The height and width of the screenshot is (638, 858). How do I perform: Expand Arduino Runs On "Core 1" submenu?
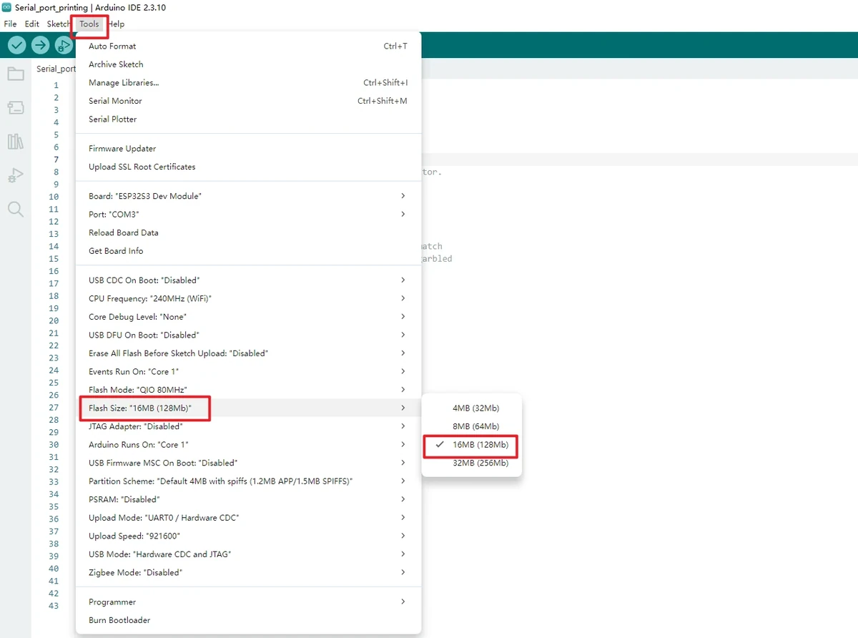pos(249,445)
